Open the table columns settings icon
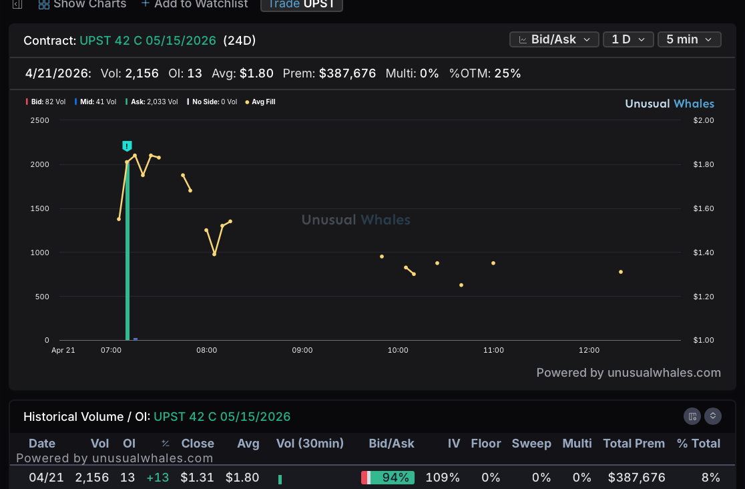 click(692, 416)
